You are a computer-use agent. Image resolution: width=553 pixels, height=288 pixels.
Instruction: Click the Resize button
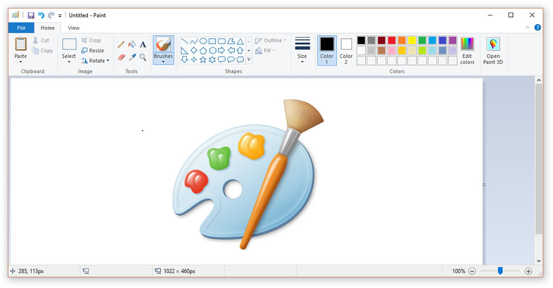(93, 50)
